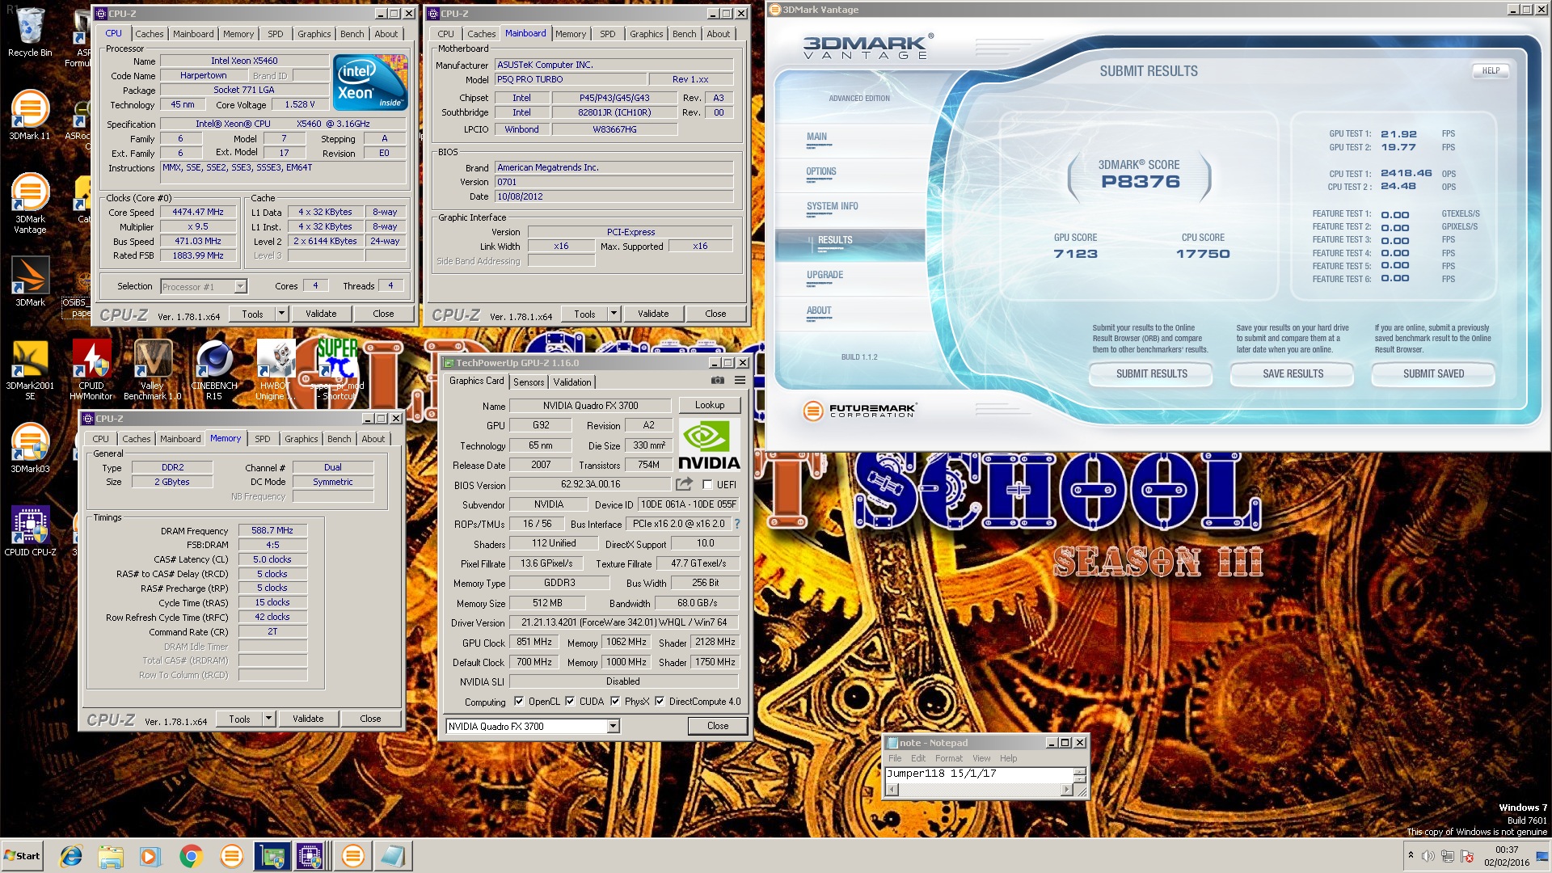Screen dimensions: 1552x873
Task: Click the SUBMIT SAVED button
Action: [1433, 374]
